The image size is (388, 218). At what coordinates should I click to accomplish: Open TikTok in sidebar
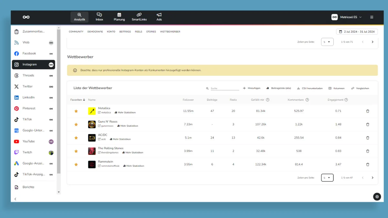pos(34,119)
